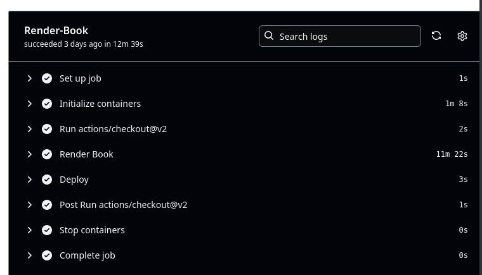Click the success checkmark beside Stop containers
This screenshot has width=482, height=275.
[x=47, y=230]
